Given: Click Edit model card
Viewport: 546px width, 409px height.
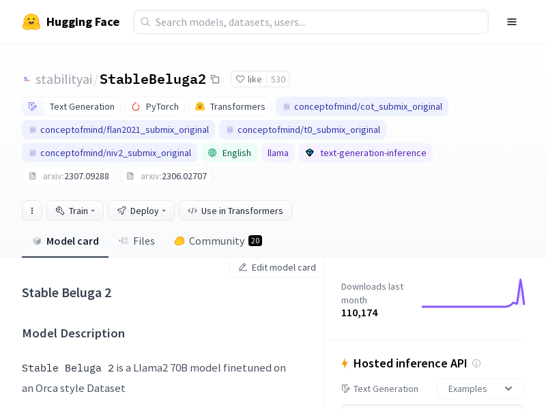Looking at the screenshot, I should click(x=277, y=267).
